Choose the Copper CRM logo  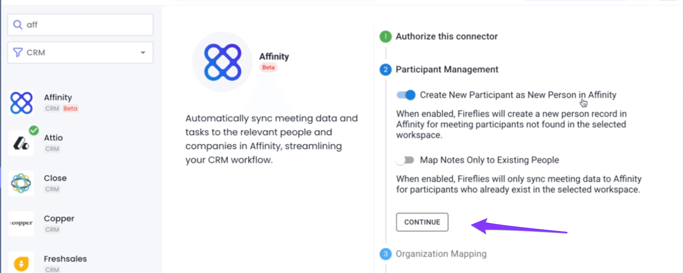coord(21,223)
